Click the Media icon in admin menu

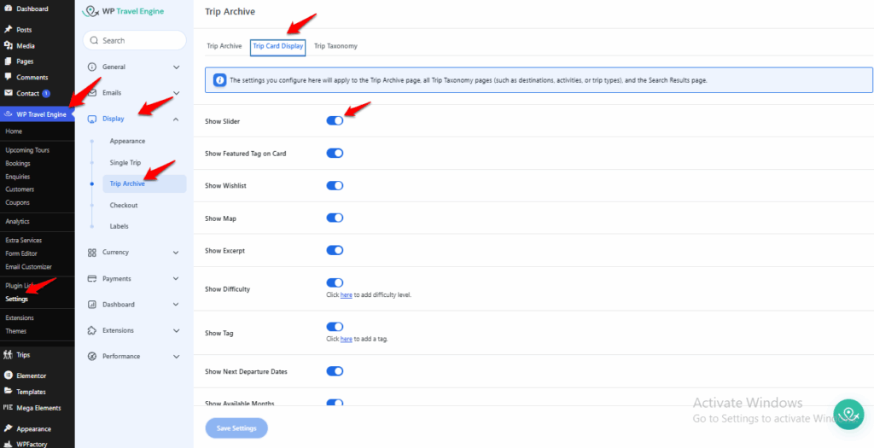click(x=9, y=46)
